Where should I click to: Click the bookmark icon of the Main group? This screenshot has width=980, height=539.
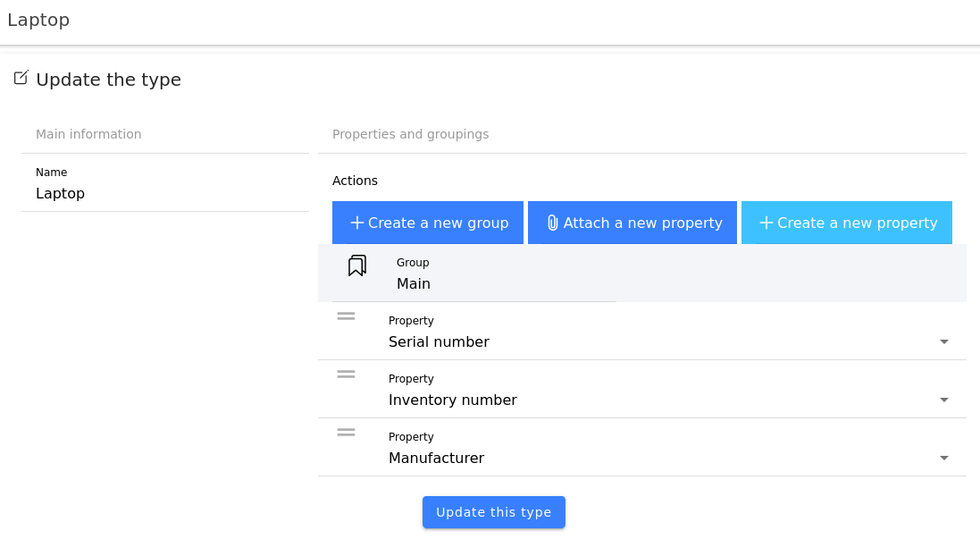(x=357, y=265)
